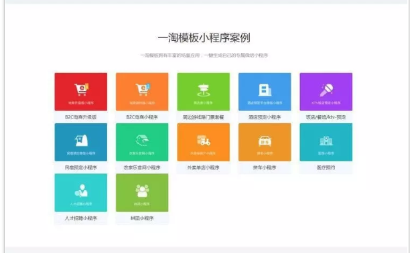
Task: Click the 一淘模板小程序案例 heading
Action: click(204, 38)
